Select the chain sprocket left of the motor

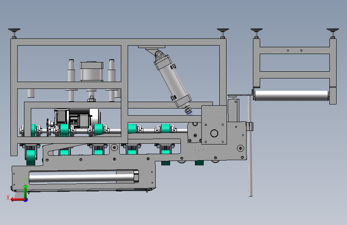pos(48,127)
